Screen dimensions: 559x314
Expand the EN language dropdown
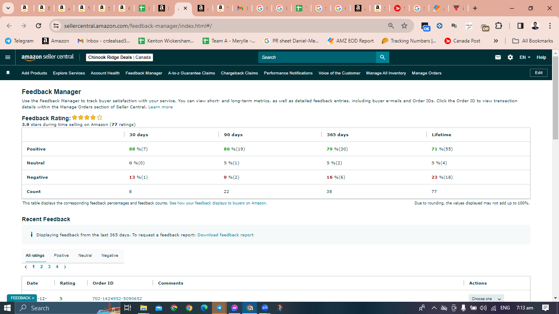coord(525,57)
